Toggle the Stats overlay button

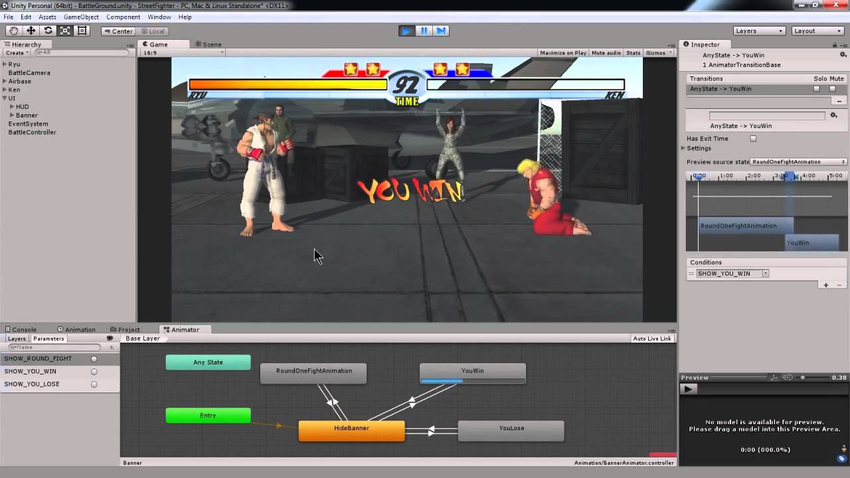click(x=634, y=52)
